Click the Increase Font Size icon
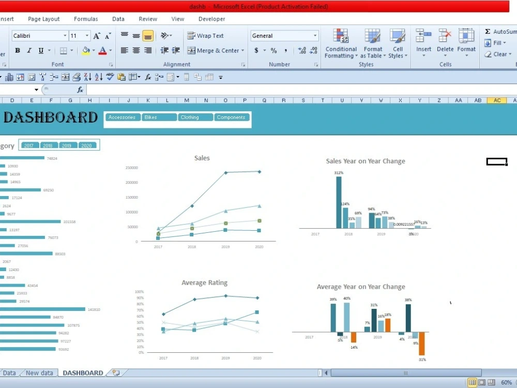The image size is (517, 388). click(x=97, y=36)
